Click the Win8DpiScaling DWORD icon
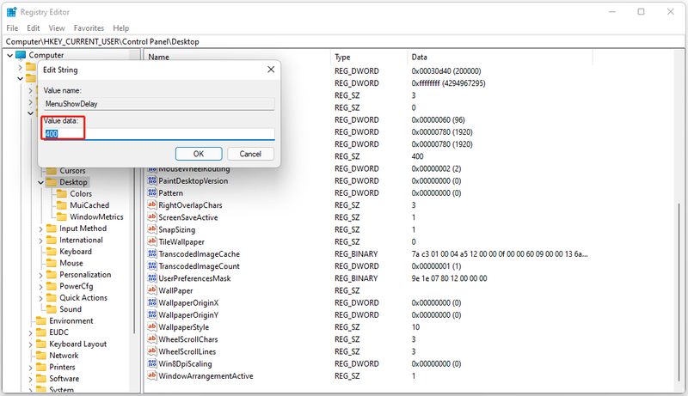 [x=152, y=363]
